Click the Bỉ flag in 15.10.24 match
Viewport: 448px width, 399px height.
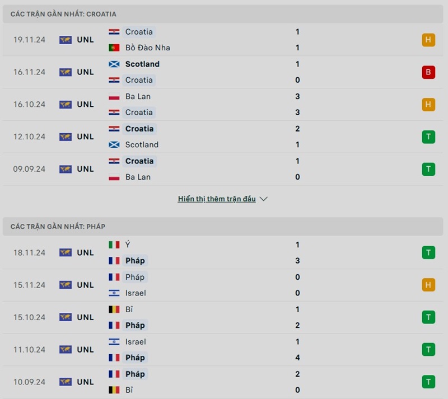coord(114,309)
